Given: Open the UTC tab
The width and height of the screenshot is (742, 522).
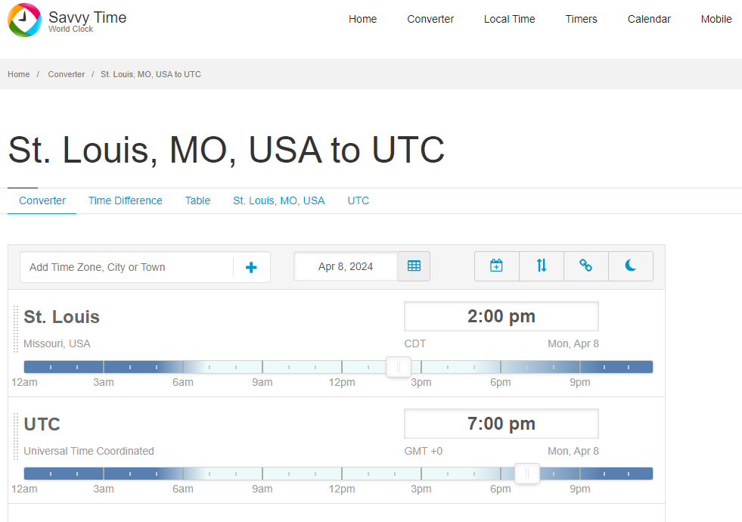Looking at the screenshot, I should click(x=358, y=200).
